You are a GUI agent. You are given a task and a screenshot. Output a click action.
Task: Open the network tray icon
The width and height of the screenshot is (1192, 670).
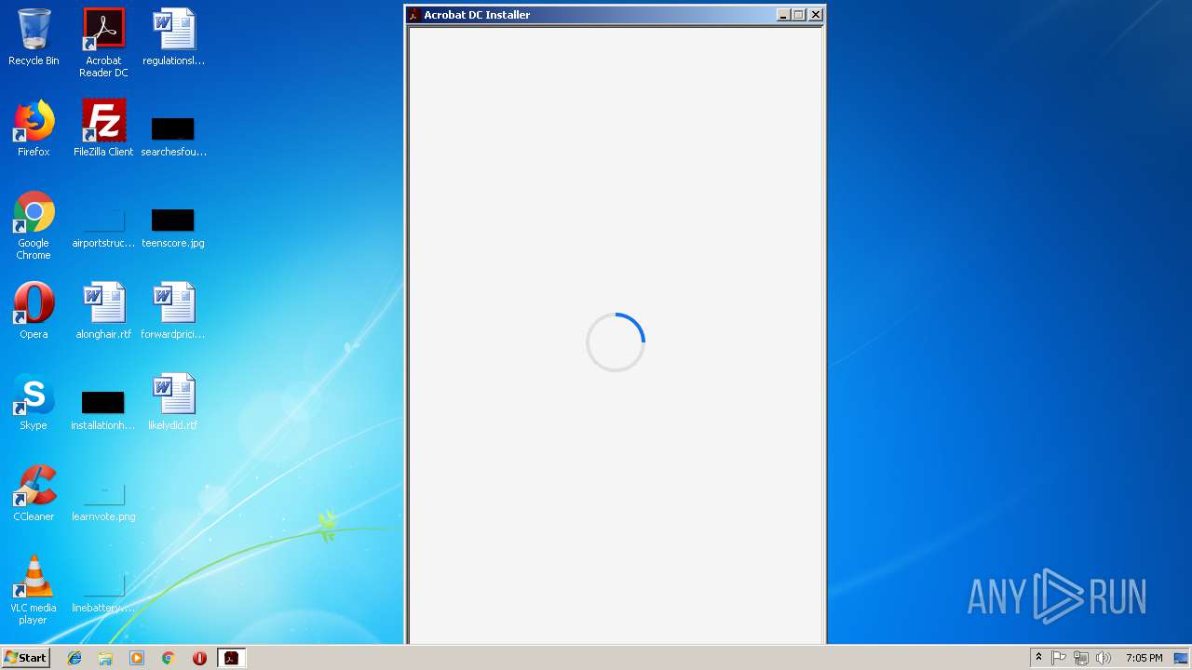tap(1081, 658)
